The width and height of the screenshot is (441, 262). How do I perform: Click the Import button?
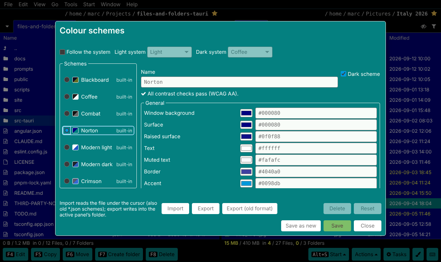tap(175, 209)
